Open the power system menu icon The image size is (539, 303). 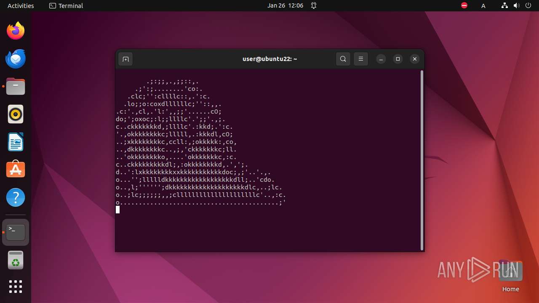click(529, 5)
